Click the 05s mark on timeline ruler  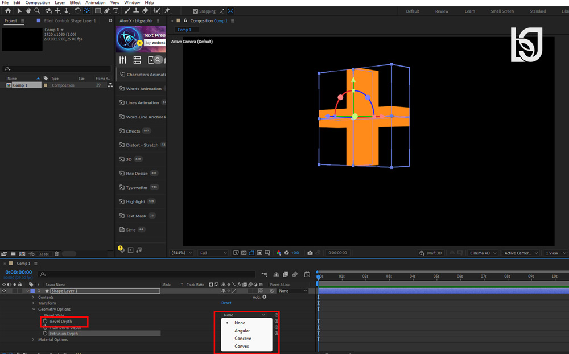pyautogui.click(x=436, y=276)
